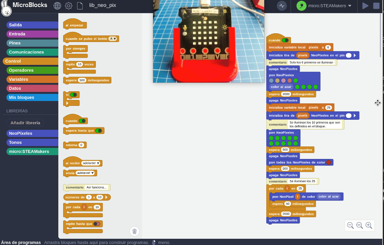
Task: Expand the 'si' block else arrow
Action: point(67,103)
